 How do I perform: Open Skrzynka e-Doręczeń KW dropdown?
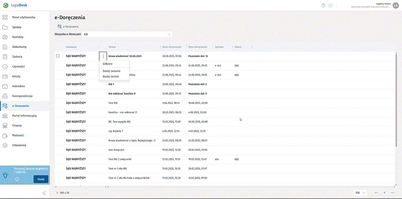point(127,34)
